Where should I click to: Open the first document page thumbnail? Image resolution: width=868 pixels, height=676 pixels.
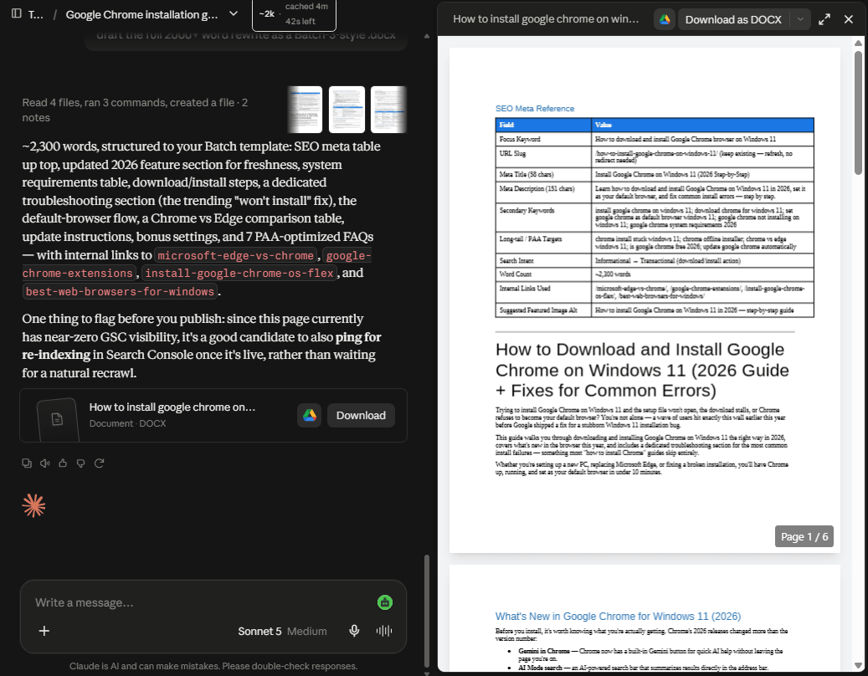click(305, 110)
